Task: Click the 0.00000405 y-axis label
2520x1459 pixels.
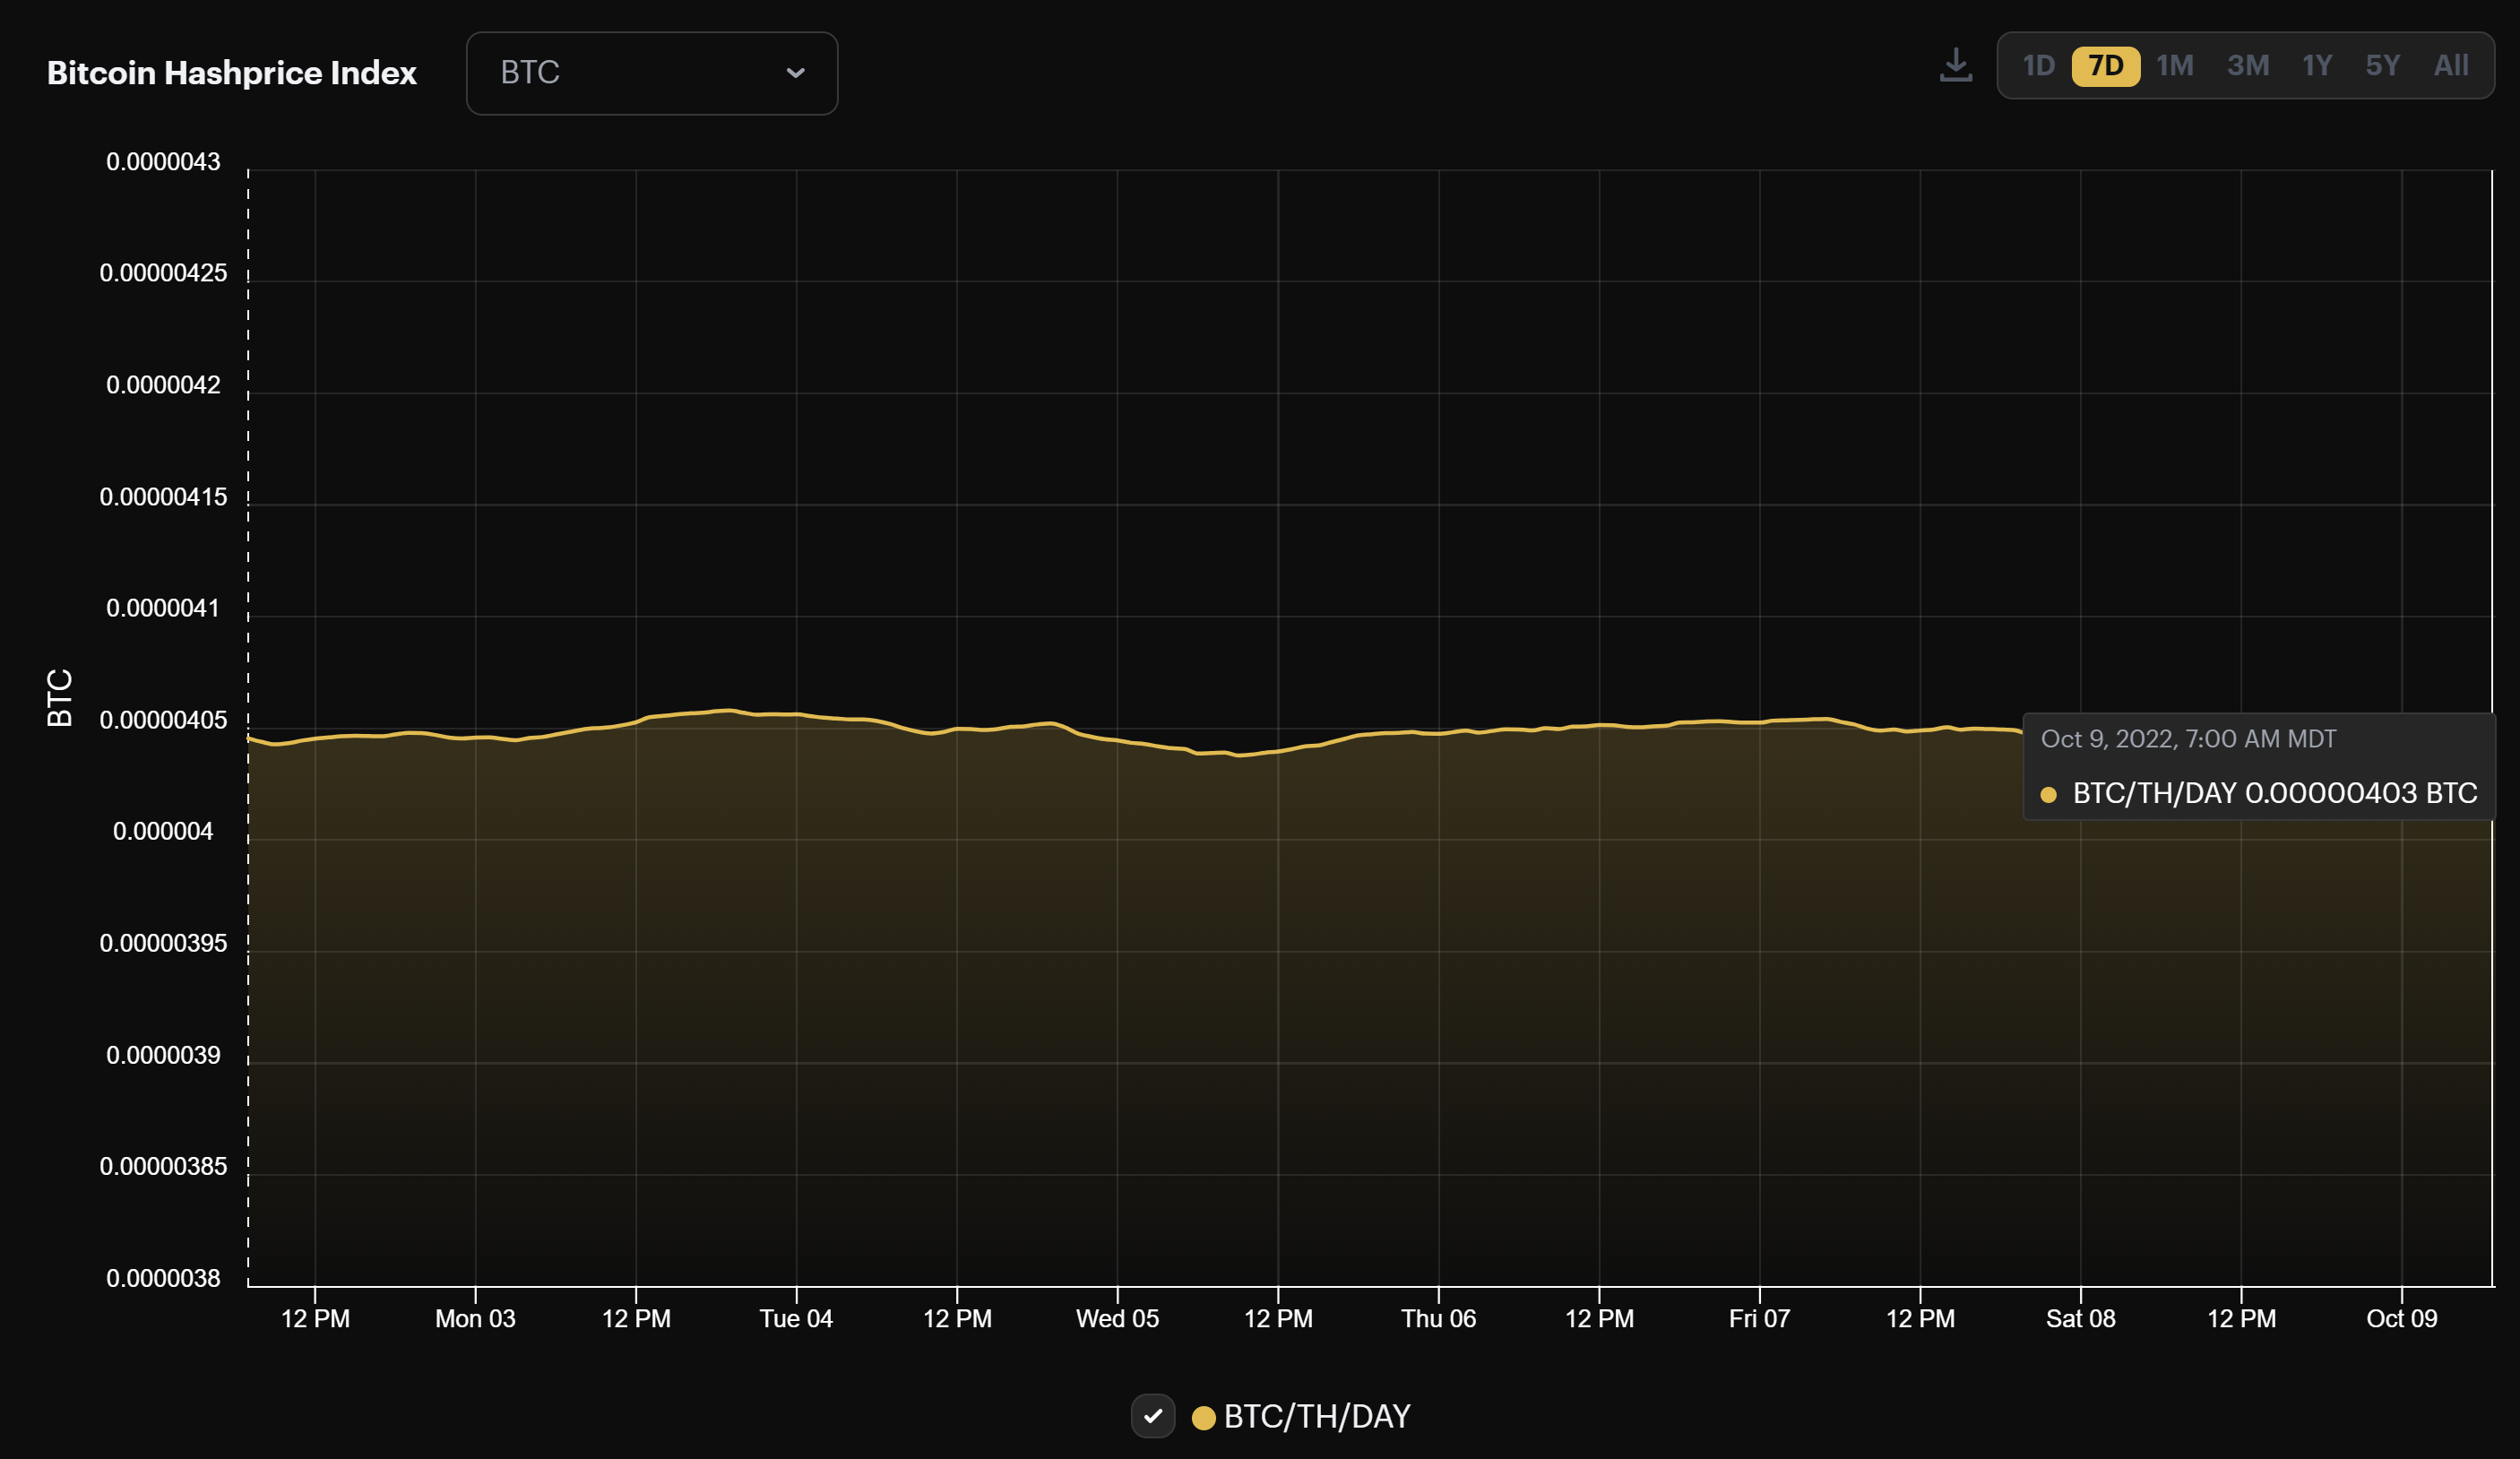Action: [x=163, y=720]
